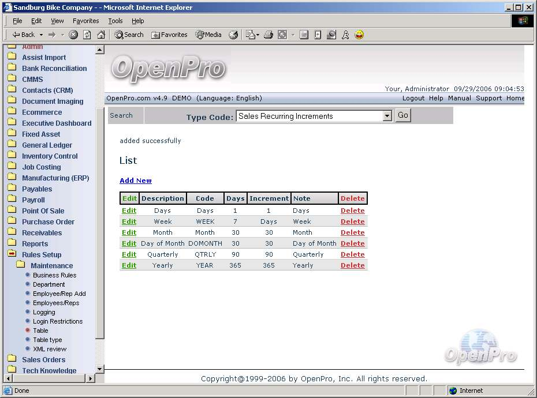Go to browser Home icon

click(101, 35)
